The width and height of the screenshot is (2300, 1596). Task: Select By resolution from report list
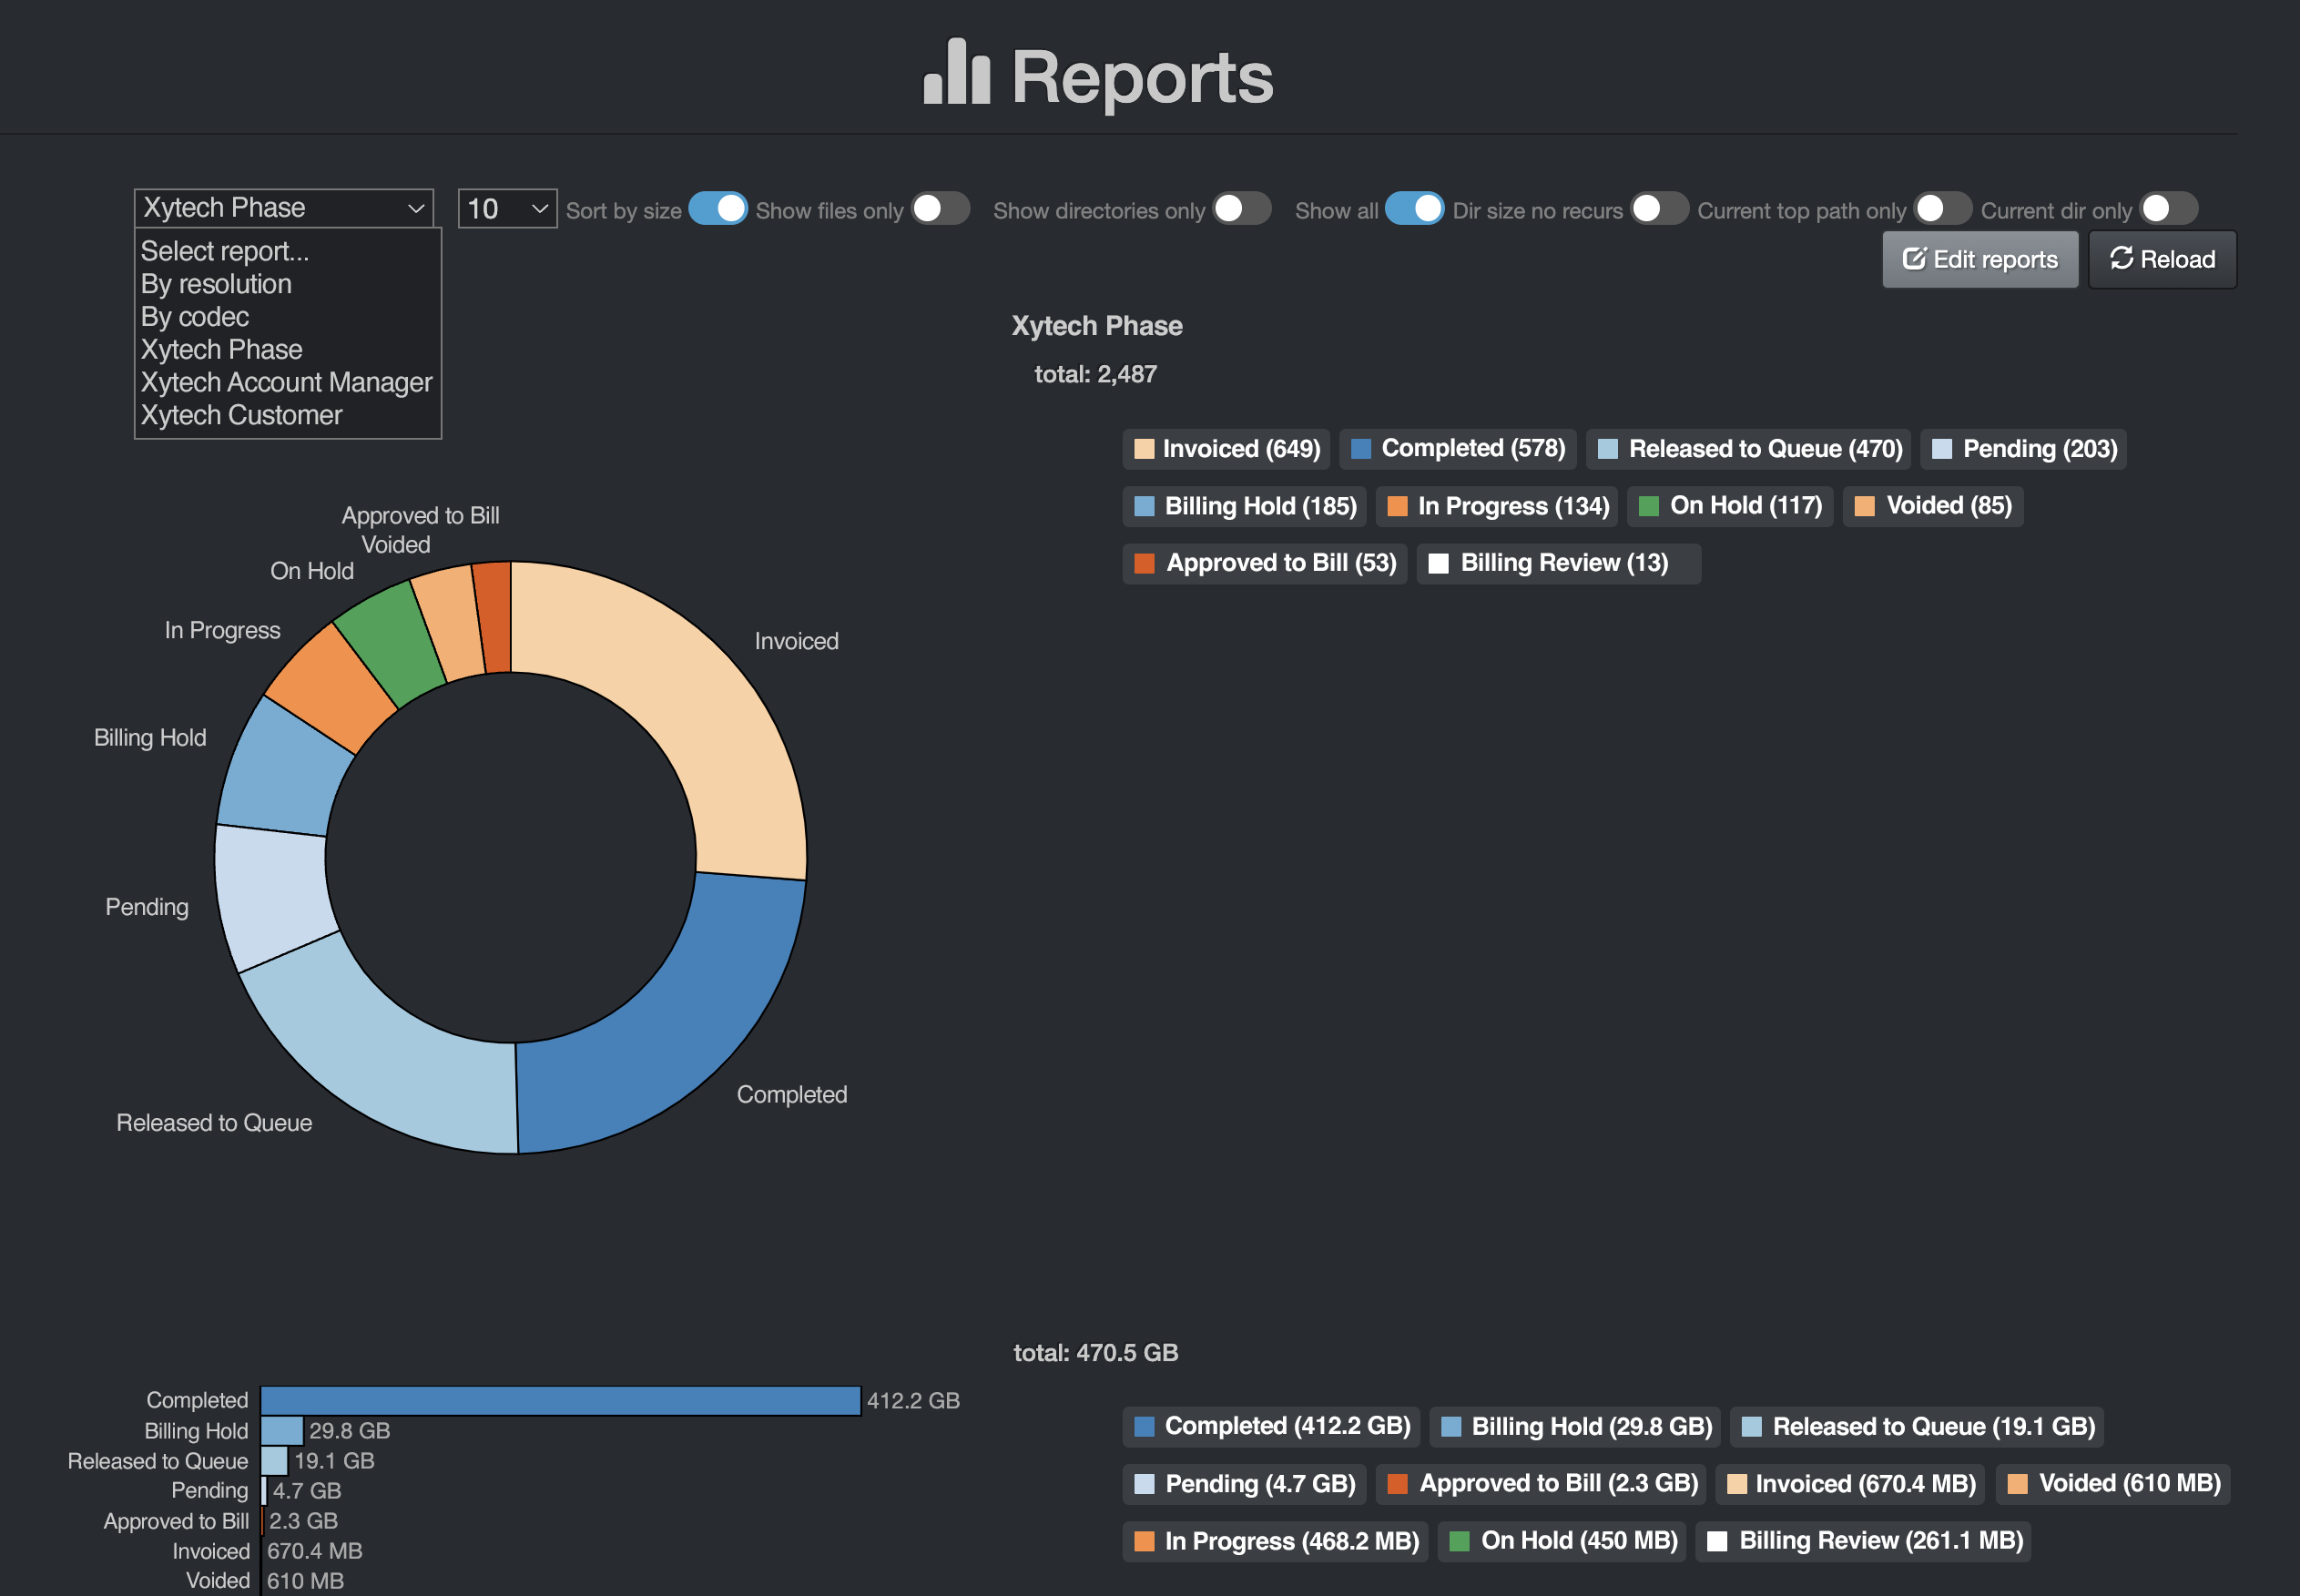216,284
